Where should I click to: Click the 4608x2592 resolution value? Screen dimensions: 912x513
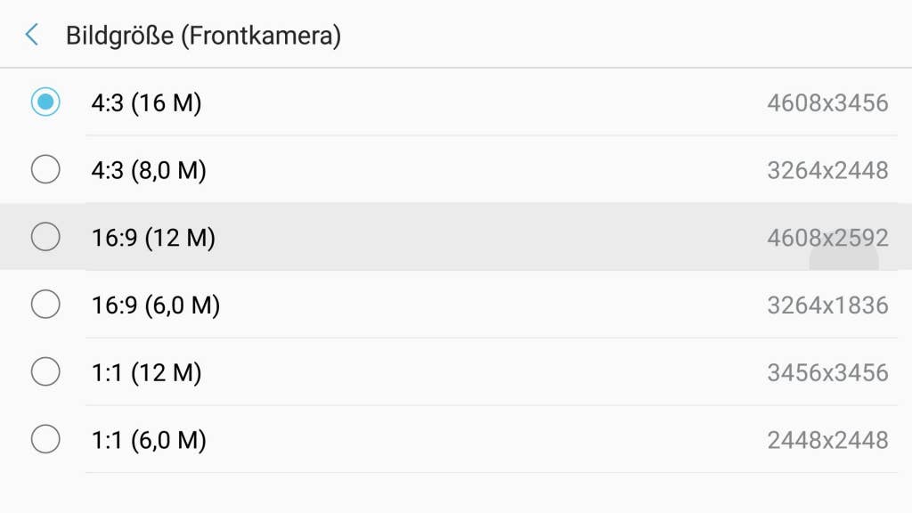pos(827,238)
